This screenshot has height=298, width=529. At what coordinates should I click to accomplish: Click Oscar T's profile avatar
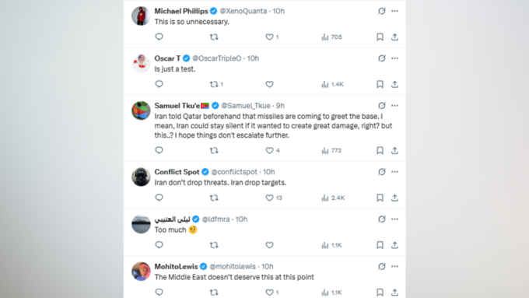click(141, 63)
